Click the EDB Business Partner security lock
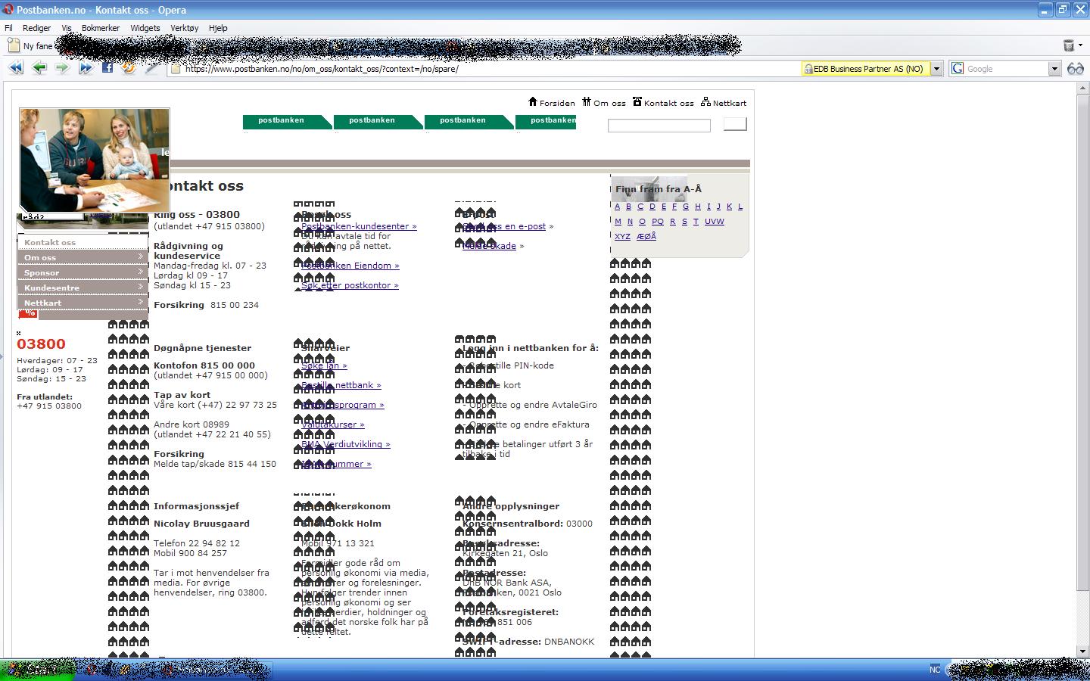Image resolution: width=1090 pixels, height=681 pixels. [x=808, y=69]
